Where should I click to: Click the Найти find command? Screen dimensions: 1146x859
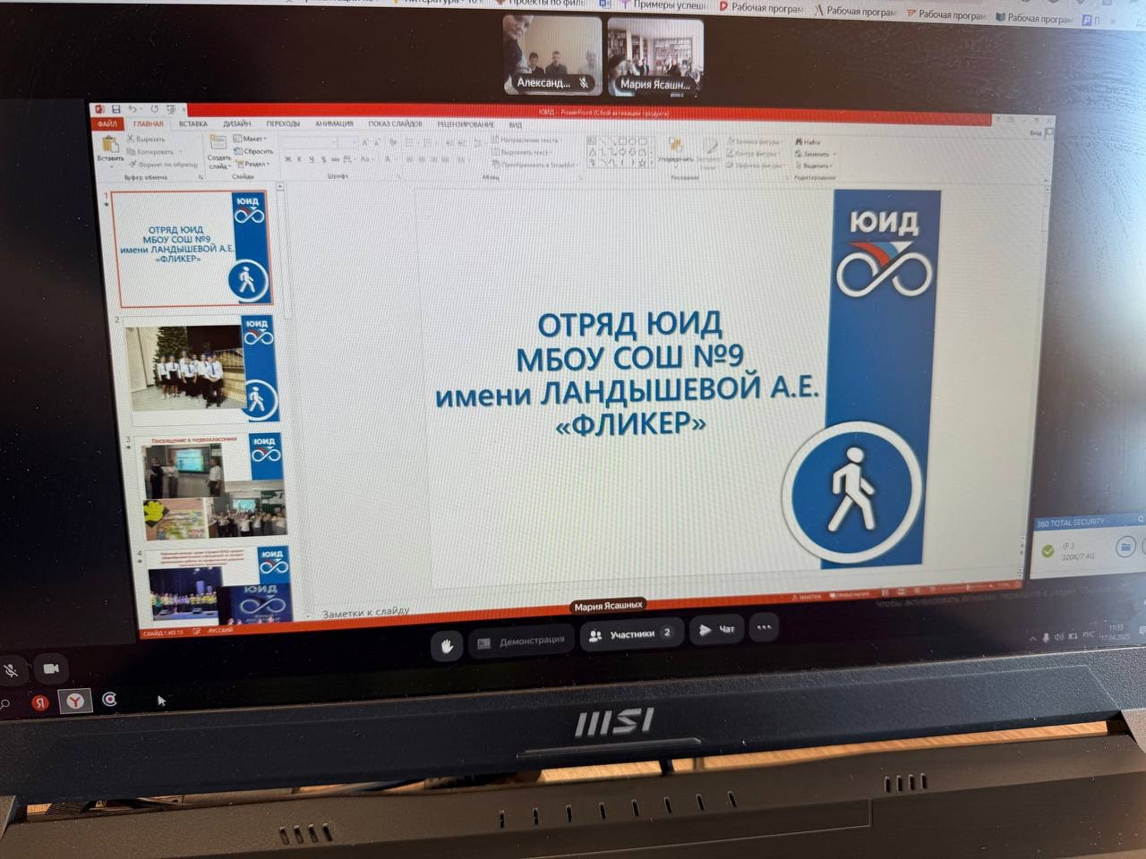pos(808,141)
